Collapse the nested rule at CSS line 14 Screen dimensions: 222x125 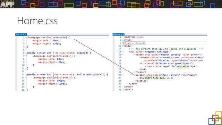[x=26, y=78]
